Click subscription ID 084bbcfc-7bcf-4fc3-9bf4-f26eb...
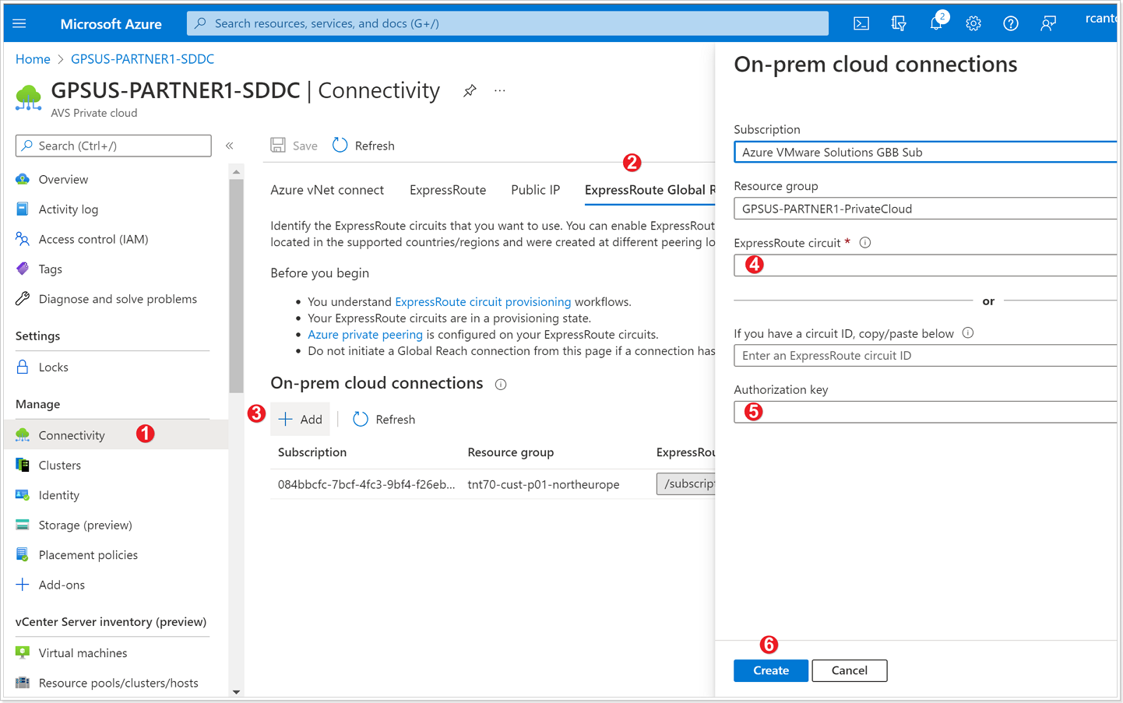Viewport: 1123px width, 703px height. 366,484
